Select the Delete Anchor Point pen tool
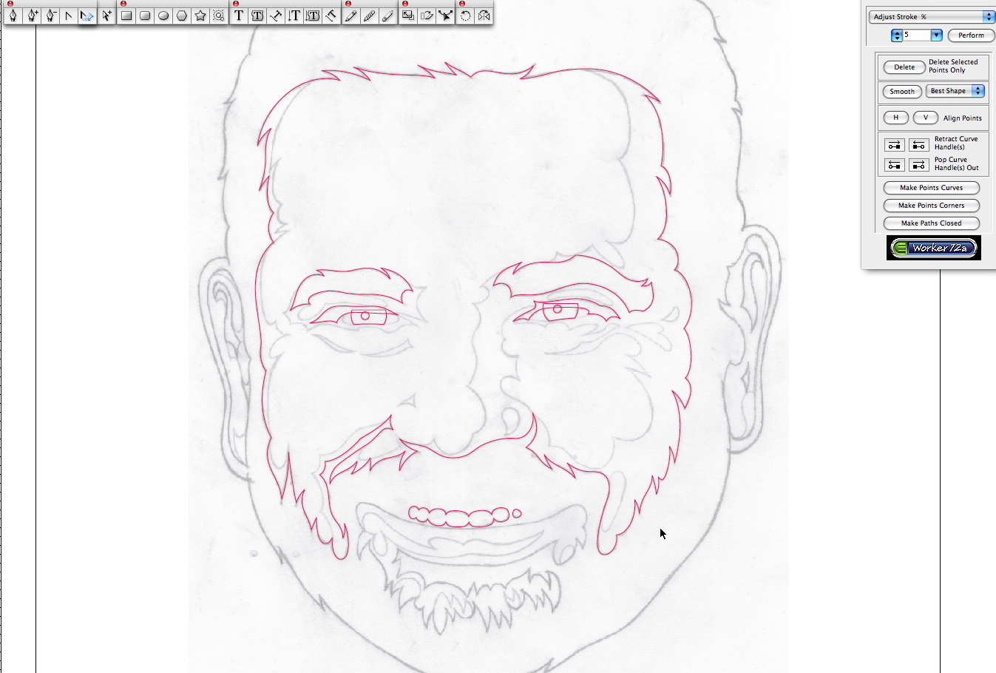996x673 pixels. pos(50,15)
